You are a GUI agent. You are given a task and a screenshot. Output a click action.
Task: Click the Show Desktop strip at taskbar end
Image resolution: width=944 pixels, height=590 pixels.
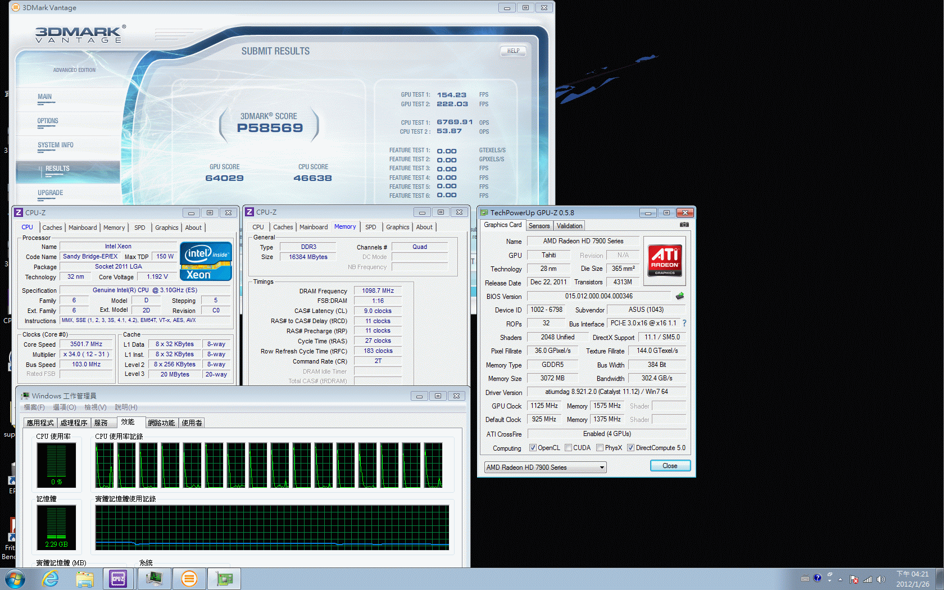click(x=940, y=579)
